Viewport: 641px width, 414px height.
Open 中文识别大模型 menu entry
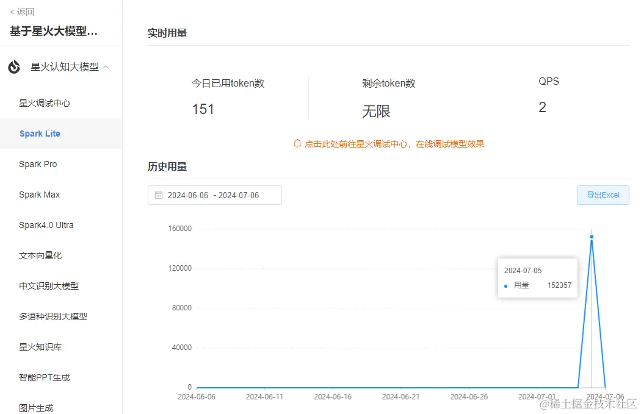49,286
